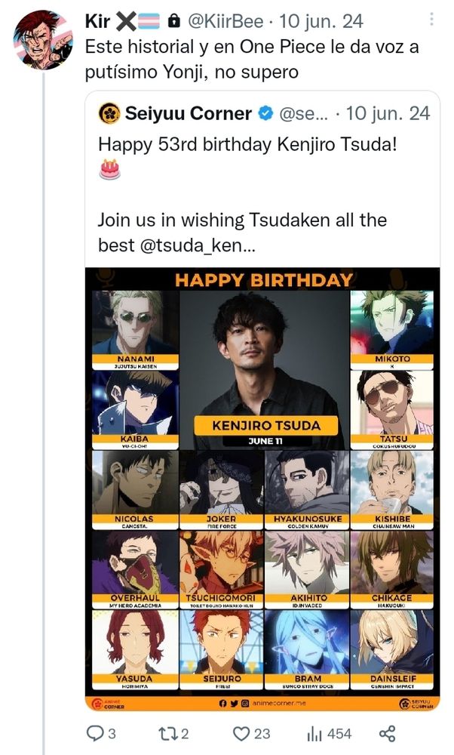Click the reply comment icon
Screen dimensions: 454x755
click(x=96, y=733)
